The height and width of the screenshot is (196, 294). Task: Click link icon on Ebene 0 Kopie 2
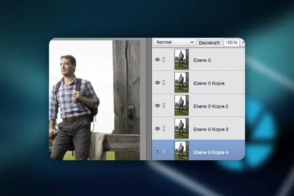click(x=164, y=105)
